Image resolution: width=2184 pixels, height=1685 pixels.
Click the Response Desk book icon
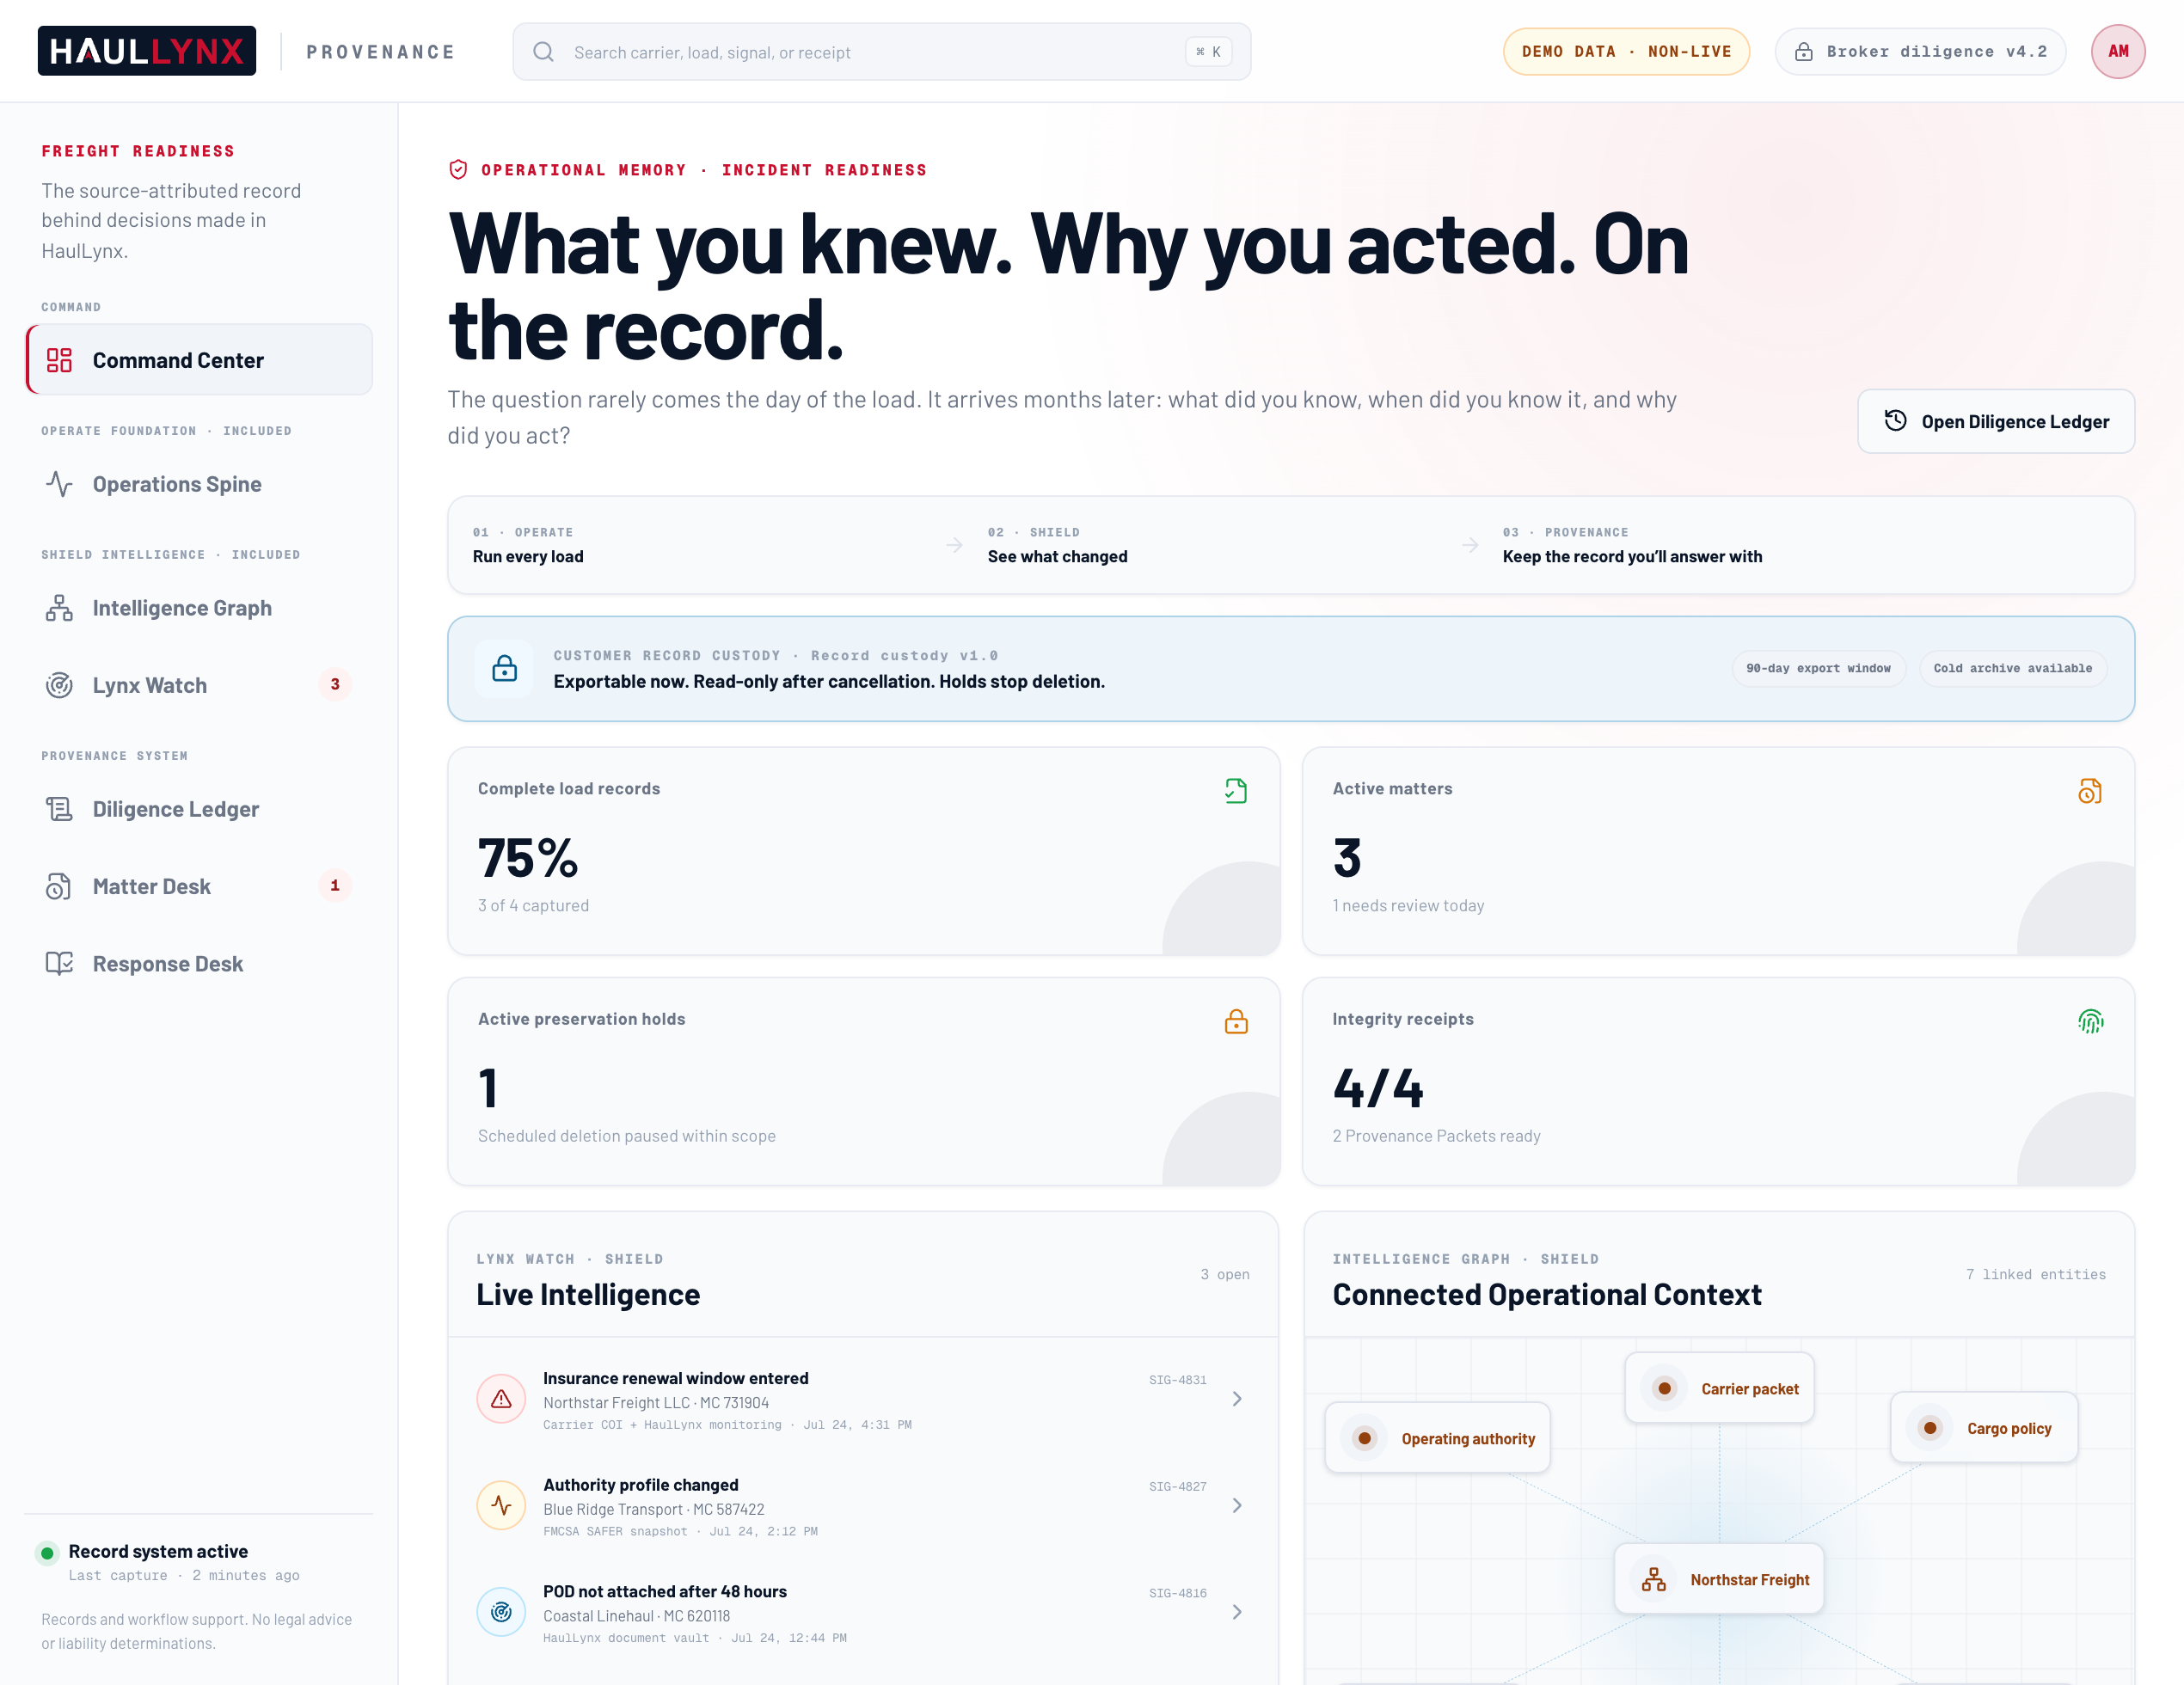pyautogui.click(x=59, y=963)
